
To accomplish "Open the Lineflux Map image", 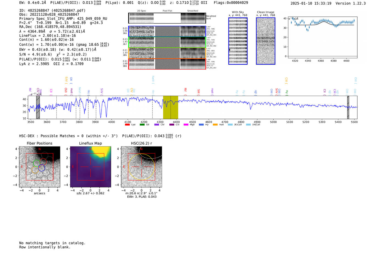I will pos(90,167).
